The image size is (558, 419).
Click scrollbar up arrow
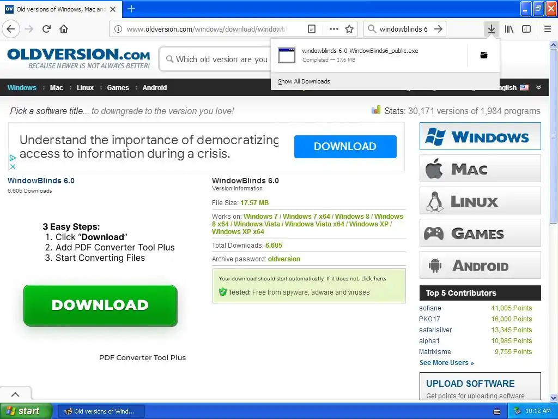click(x=554, y=45)
